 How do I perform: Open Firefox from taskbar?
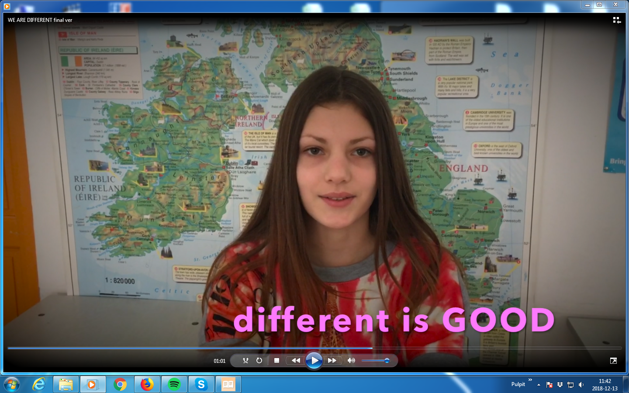(x=147, y=384)
